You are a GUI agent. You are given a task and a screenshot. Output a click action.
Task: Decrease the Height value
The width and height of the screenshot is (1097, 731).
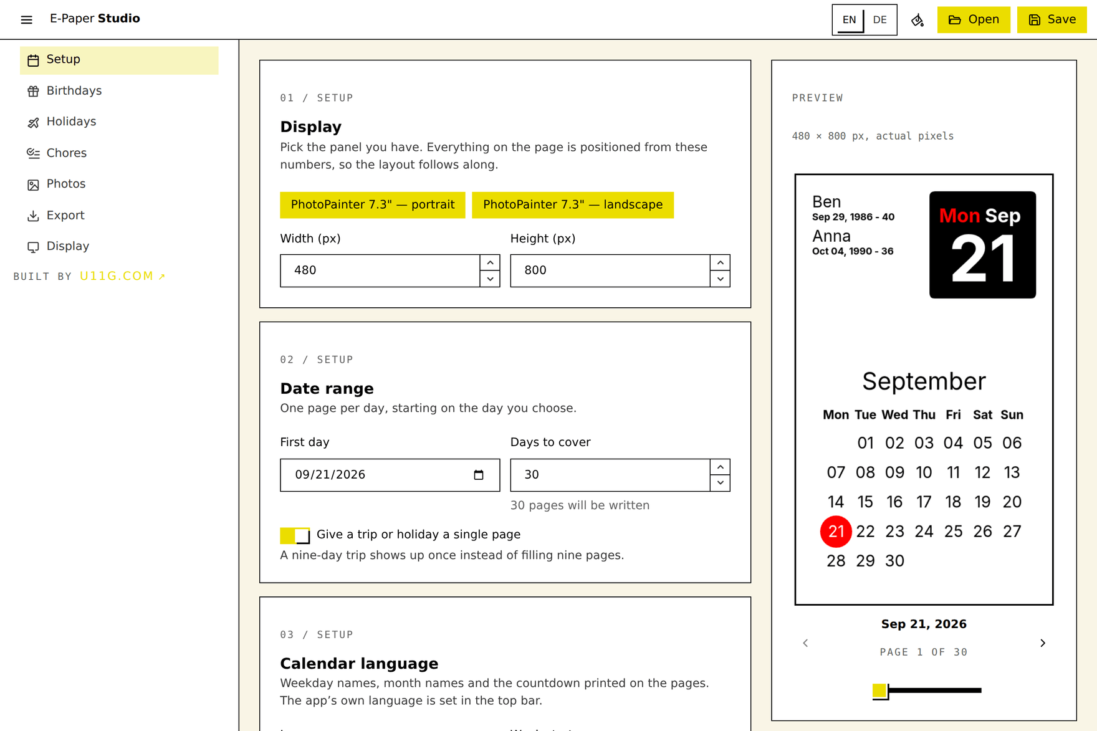721,279
